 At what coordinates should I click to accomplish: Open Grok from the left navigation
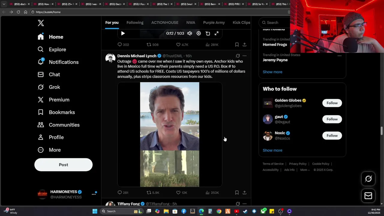tap(49, 87)
